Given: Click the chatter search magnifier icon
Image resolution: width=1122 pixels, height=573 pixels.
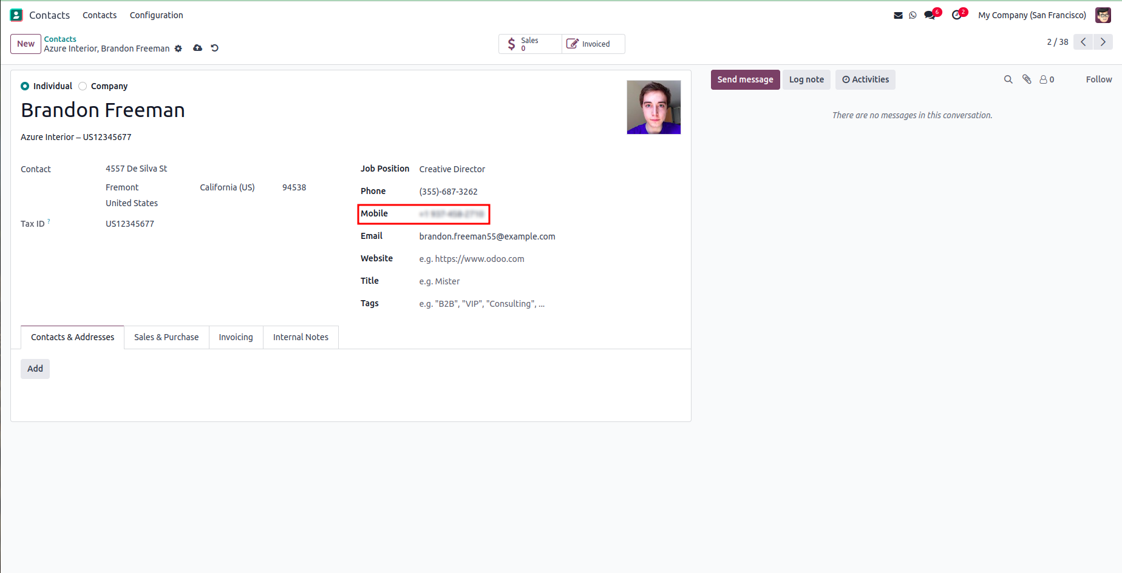Looking at the screenshot, I should coord(1008,79).
